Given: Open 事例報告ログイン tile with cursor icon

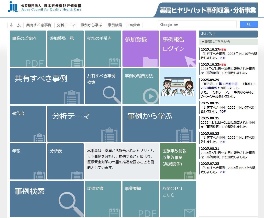Looking at the screenshot, I should point(178,49).
